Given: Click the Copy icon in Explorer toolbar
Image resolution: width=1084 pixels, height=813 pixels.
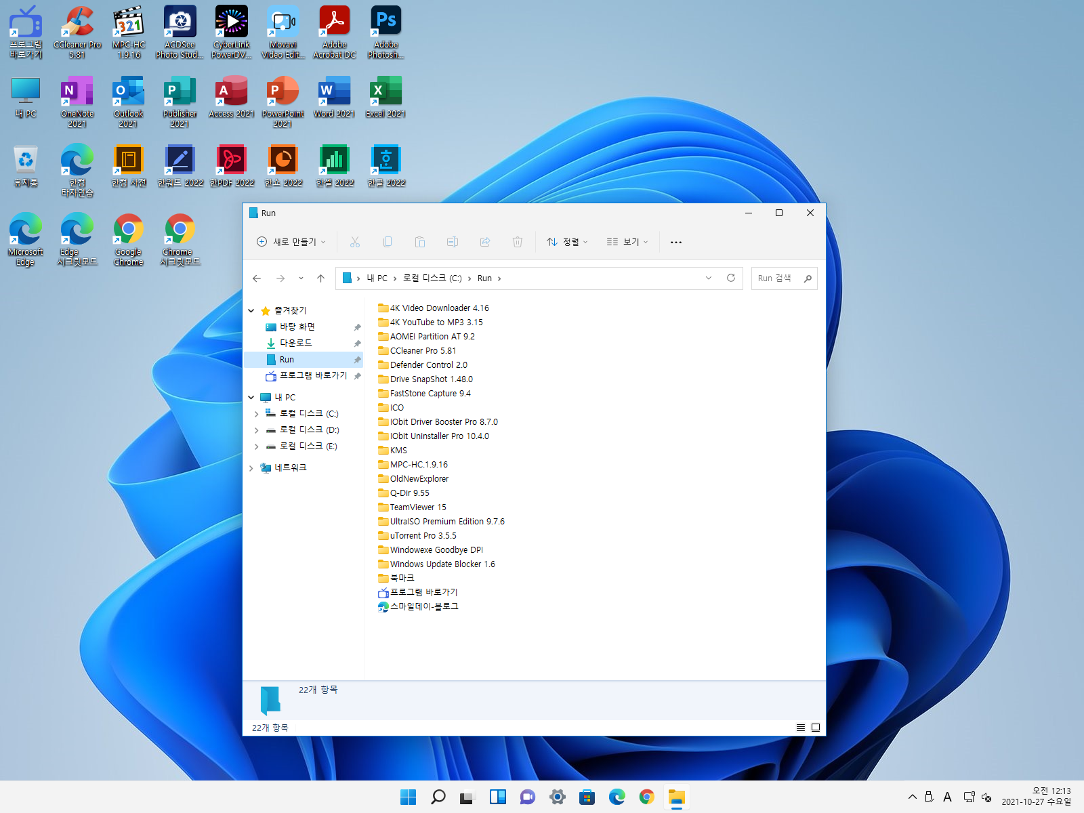Looking at the screenshot, I should pyautogui.click(x=388, y=242).
